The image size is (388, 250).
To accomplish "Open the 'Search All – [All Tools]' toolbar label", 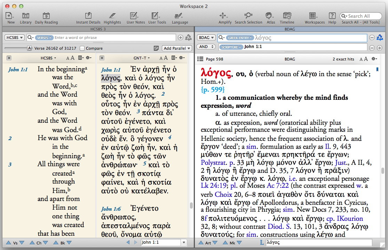I will click(x=361, y=22).
